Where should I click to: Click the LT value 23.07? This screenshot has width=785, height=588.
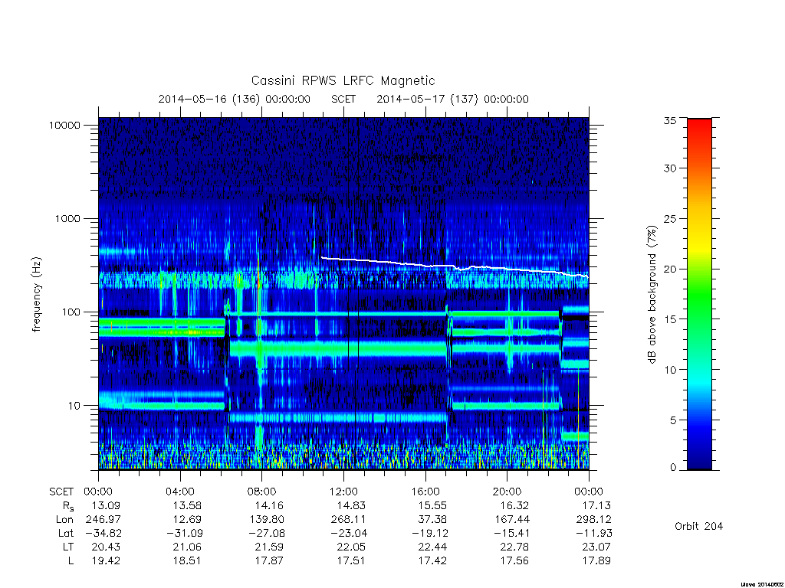596,547
